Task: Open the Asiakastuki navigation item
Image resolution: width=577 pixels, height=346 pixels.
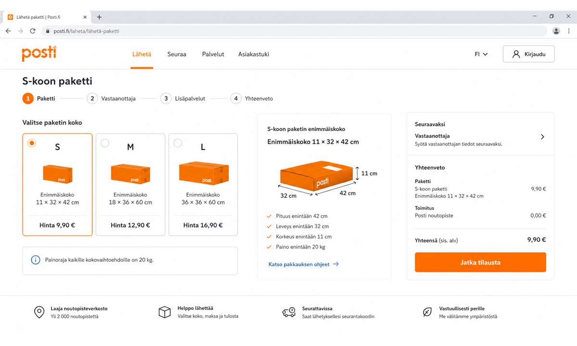Action: pos(253,54)
